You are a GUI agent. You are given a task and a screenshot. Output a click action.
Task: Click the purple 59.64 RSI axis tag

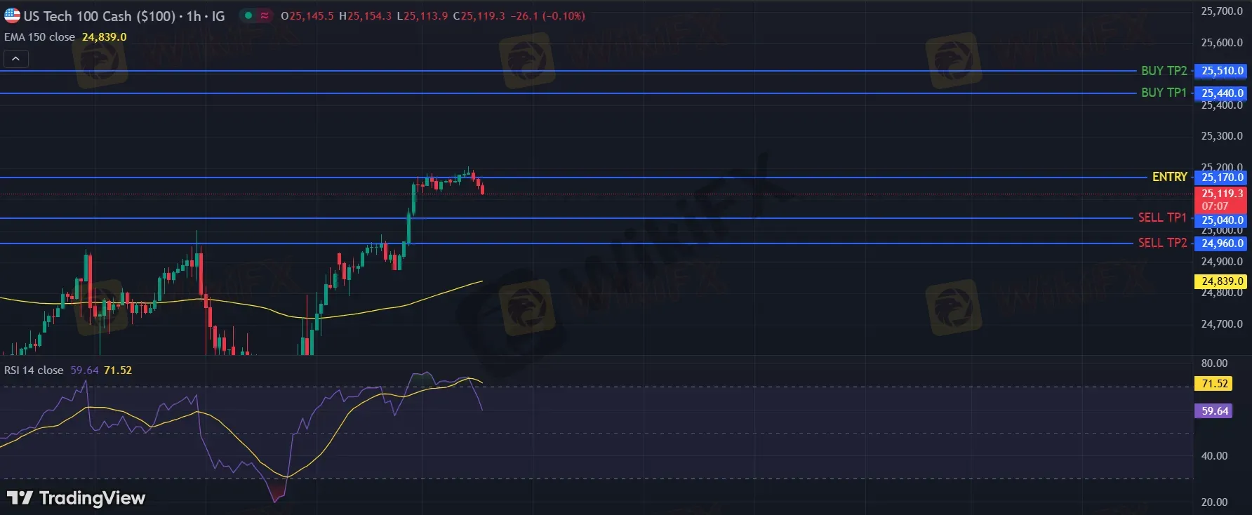(1215, 411)
